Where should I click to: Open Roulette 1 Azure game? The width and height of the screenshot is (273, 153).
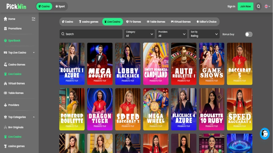pyautogui.click(x=72, y=64)
